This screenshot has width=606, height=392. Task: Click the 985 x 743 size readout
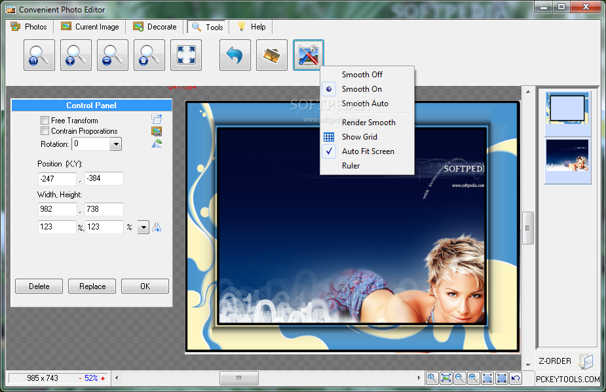point(43,378)
